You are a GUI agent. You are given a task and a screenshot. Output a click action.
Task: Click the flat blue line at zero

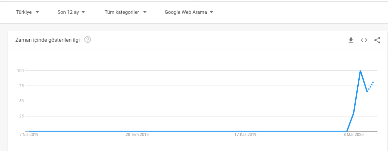pyautogui.click(x=188, y=131)
